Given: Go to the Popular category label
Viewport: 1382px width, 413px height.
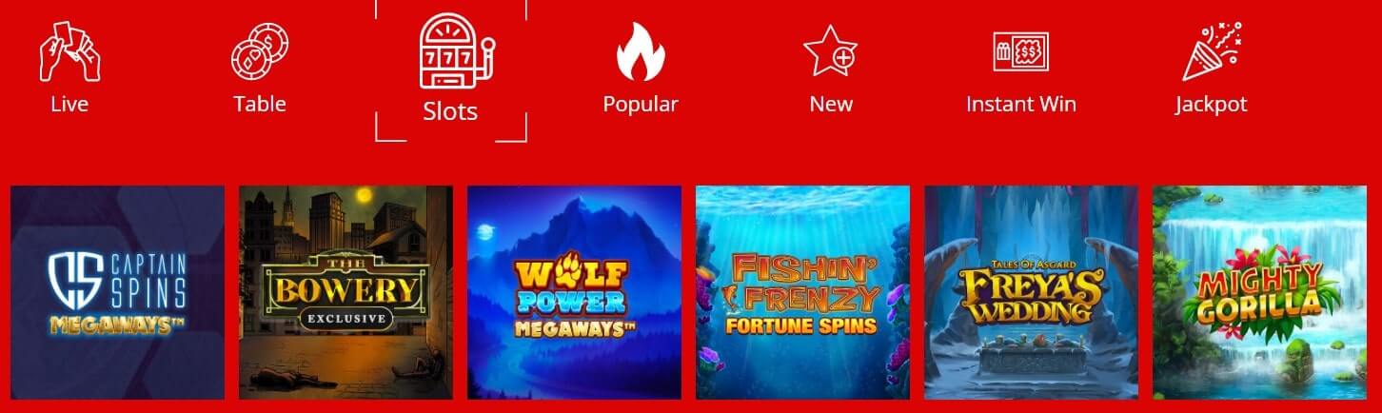Looking at the screenshot, I should click(641, 105).
